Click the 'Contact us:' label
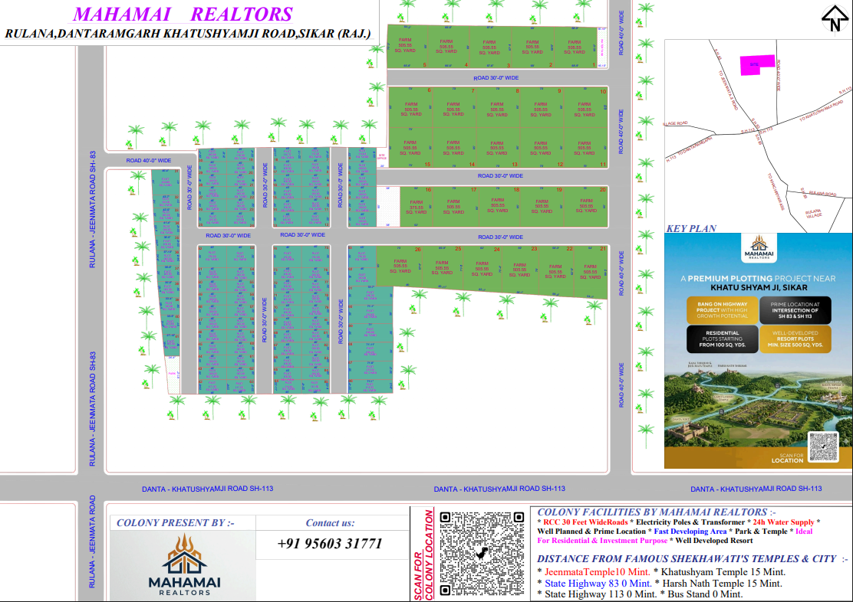Image resolution: width=853 pixels, height=602 pixels. tap(330, 523)
